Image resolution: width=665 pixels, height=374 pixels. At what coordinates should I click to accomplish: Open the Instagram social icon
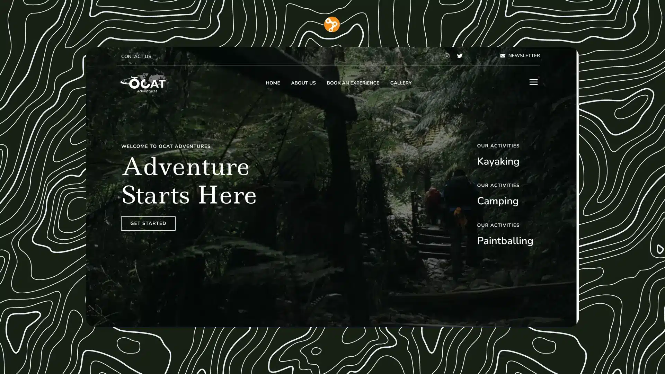[x=447, y=56]
